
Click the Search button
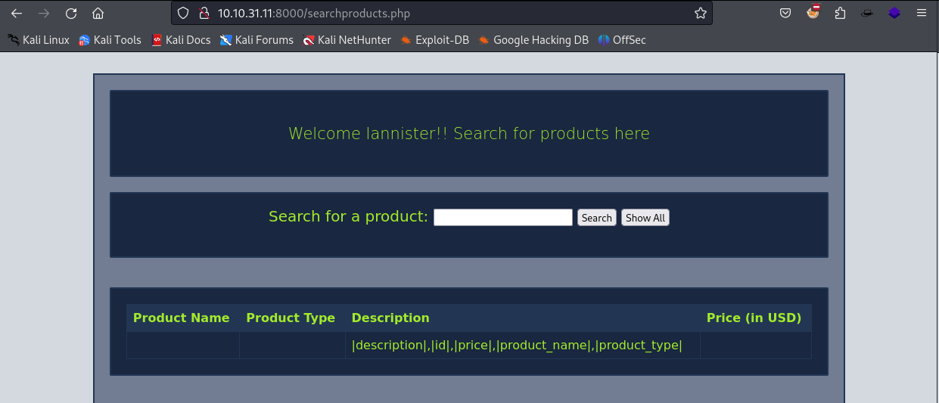point(596,218)
